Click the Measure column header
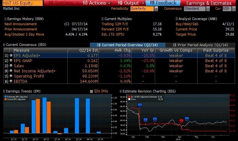The image size is (238, 141). [x=40, y=50]
